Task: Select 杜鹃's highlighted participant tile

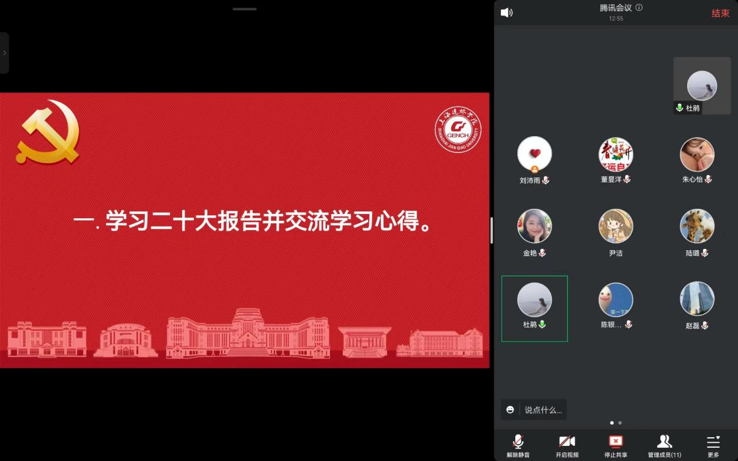Action: [x=534, y=308]
